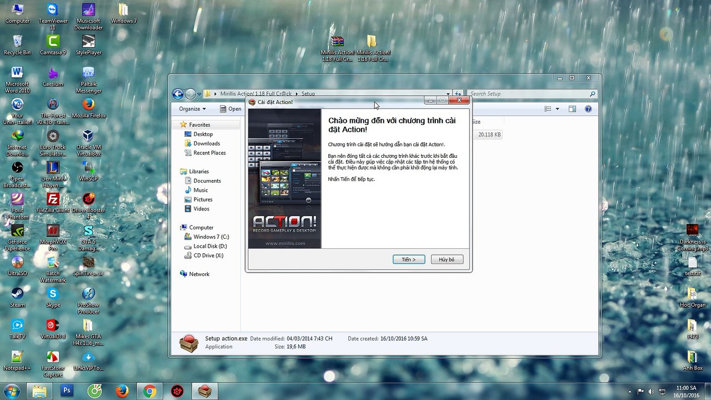Open Firefox from the taskbar
The height and width of the screenshot is (400, 711).
122,391
